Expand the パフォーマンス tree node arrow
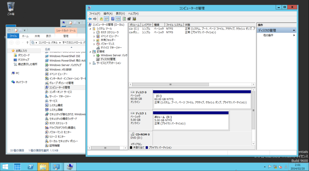Image resolution: width=309 pixels, height=171 pixels. pyautogui.click(x=94, y=44)
